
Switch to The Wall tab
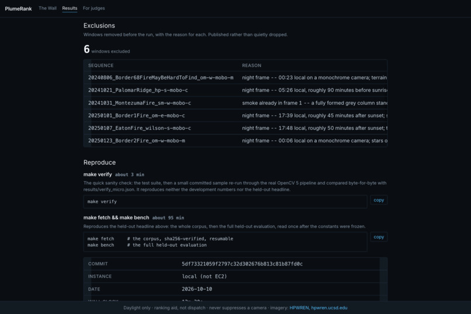tap(47, 8)
